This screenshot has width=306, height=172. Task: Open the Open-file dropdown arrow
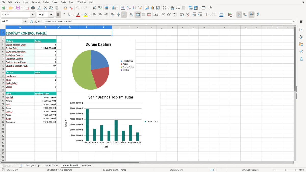14,8
